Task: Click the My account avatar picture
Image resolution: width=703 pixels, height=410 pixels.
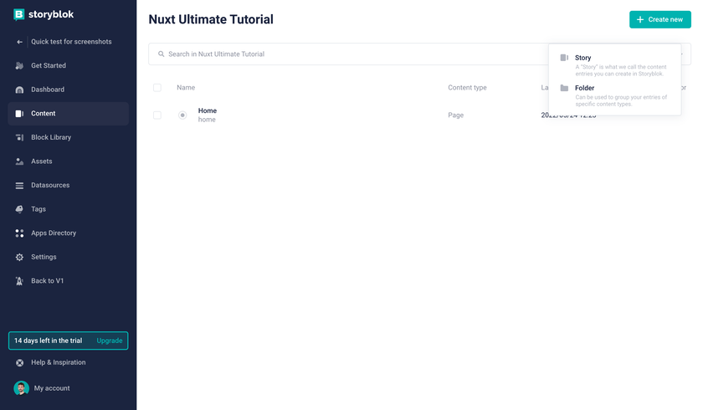Action: pos(21,388)
